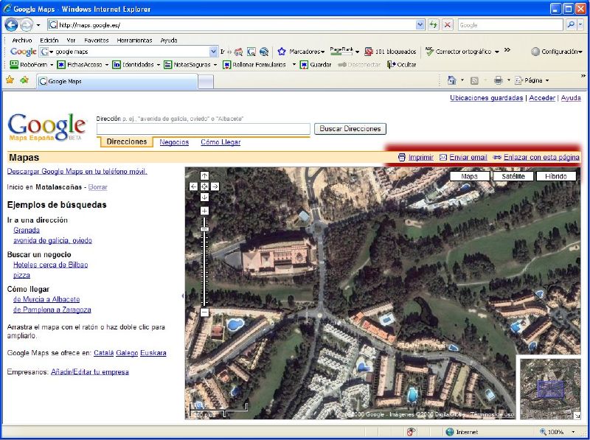Viewport: 590px width, 440px height.
Task: Open the recent pages dropdown beside Forward
Action: (38, 25)
